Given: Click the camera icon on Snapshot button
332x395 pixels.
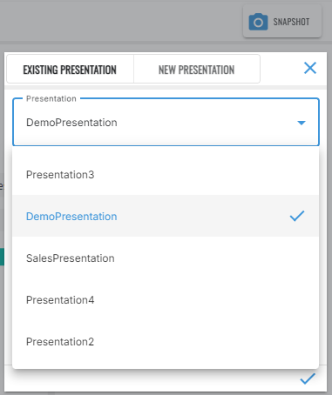Looking at the screenshot, I should point(258,22).
